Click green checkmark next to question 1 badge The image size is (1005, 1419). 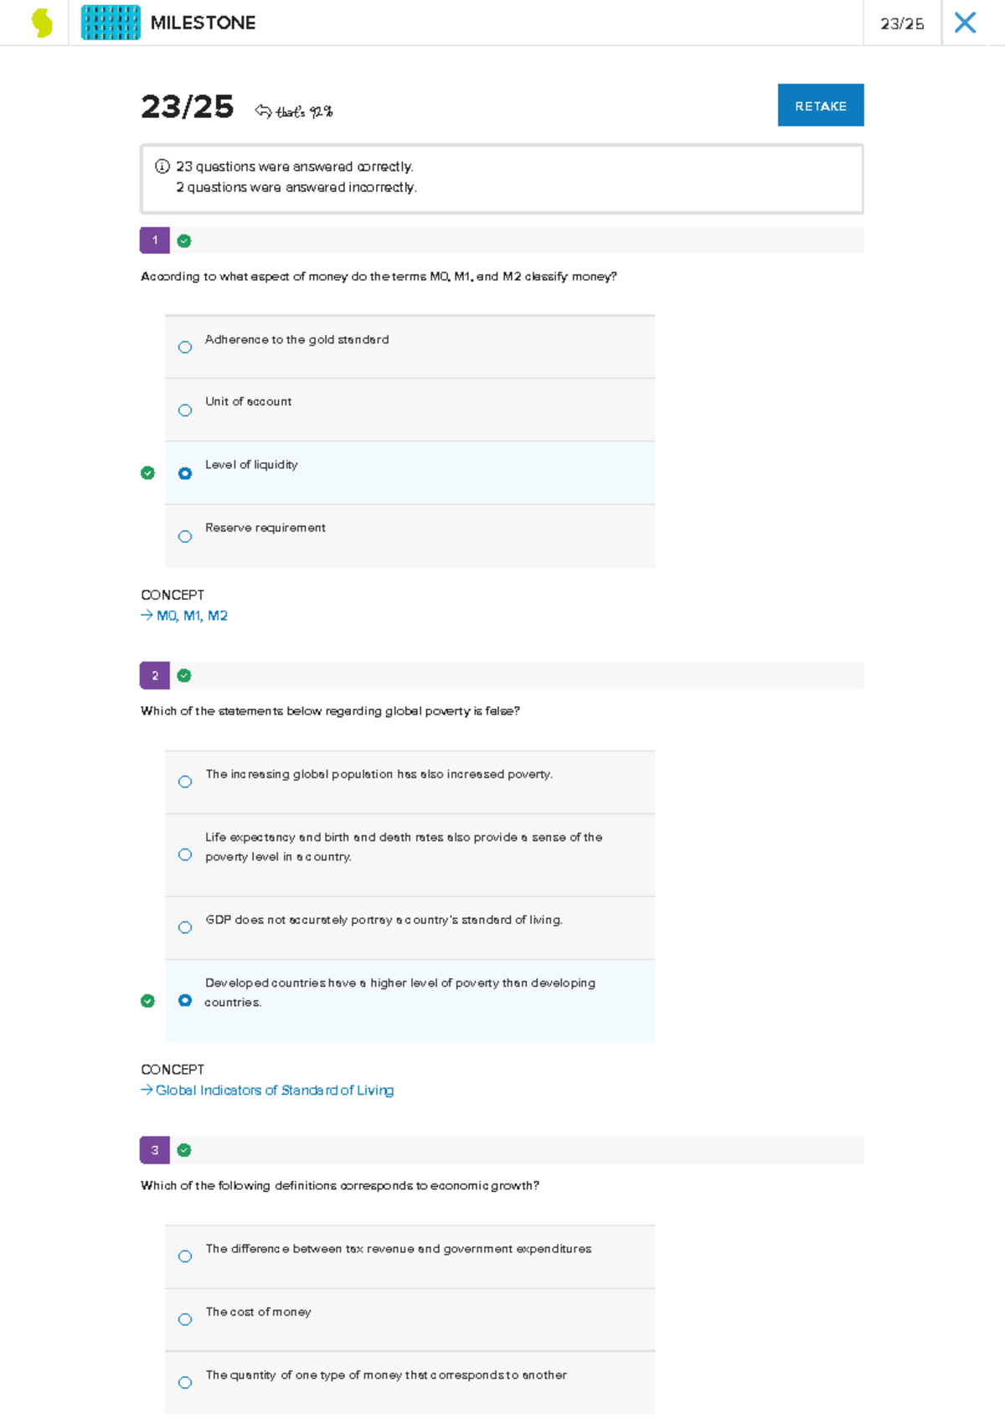point(184,241)
